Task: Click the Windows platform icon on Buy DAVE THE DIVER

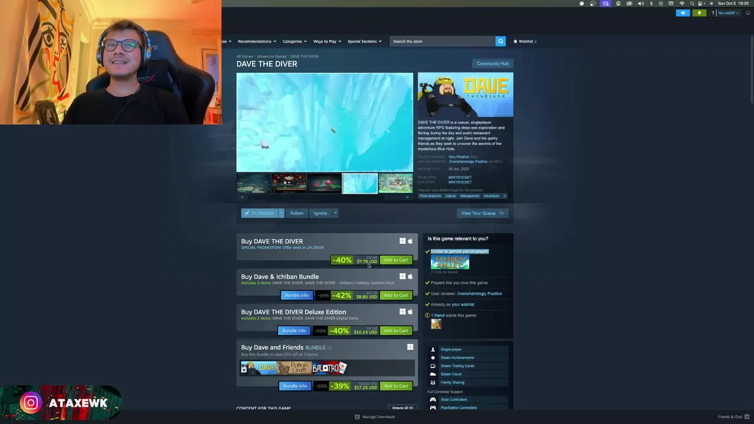Action: coord(402,241)
